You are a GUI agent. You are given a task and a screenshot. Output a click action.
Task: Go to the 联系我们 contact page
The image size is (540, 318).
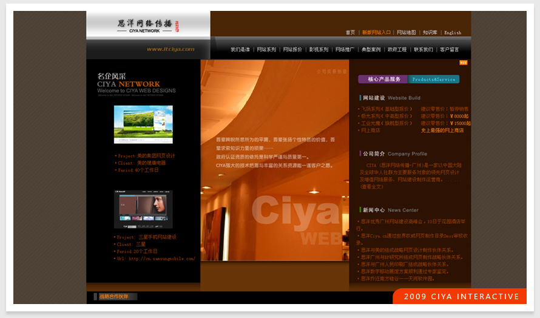coord(424,50)
